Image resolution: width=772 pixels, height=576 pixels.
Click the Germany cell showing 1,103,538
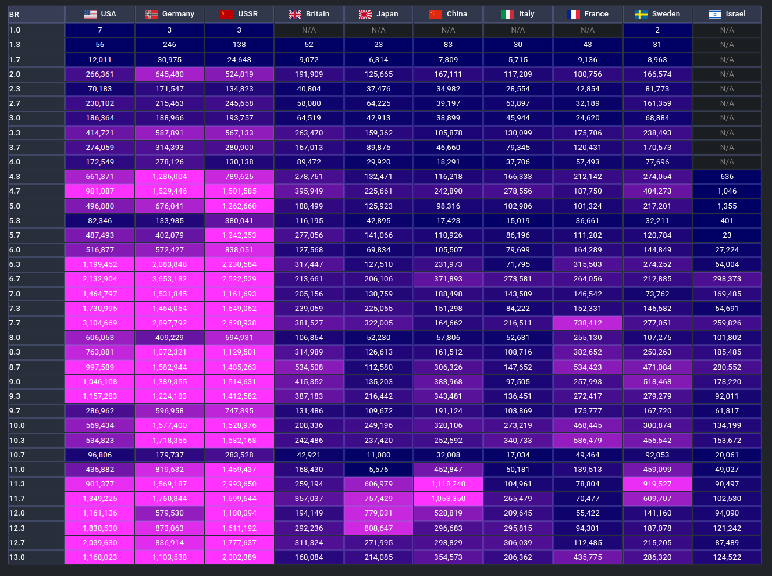pos(169,557)
